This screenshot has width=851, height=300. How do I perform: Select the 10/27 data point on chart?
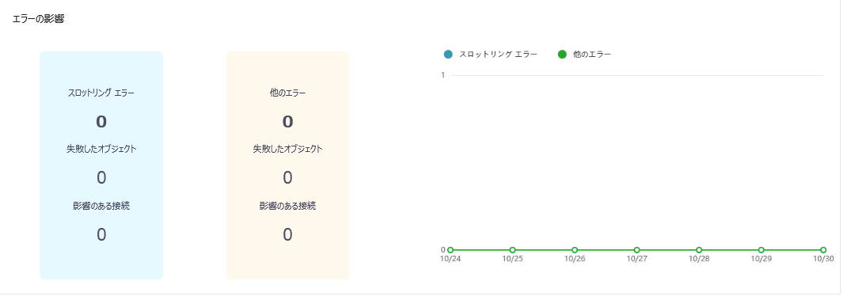(636, 250)
